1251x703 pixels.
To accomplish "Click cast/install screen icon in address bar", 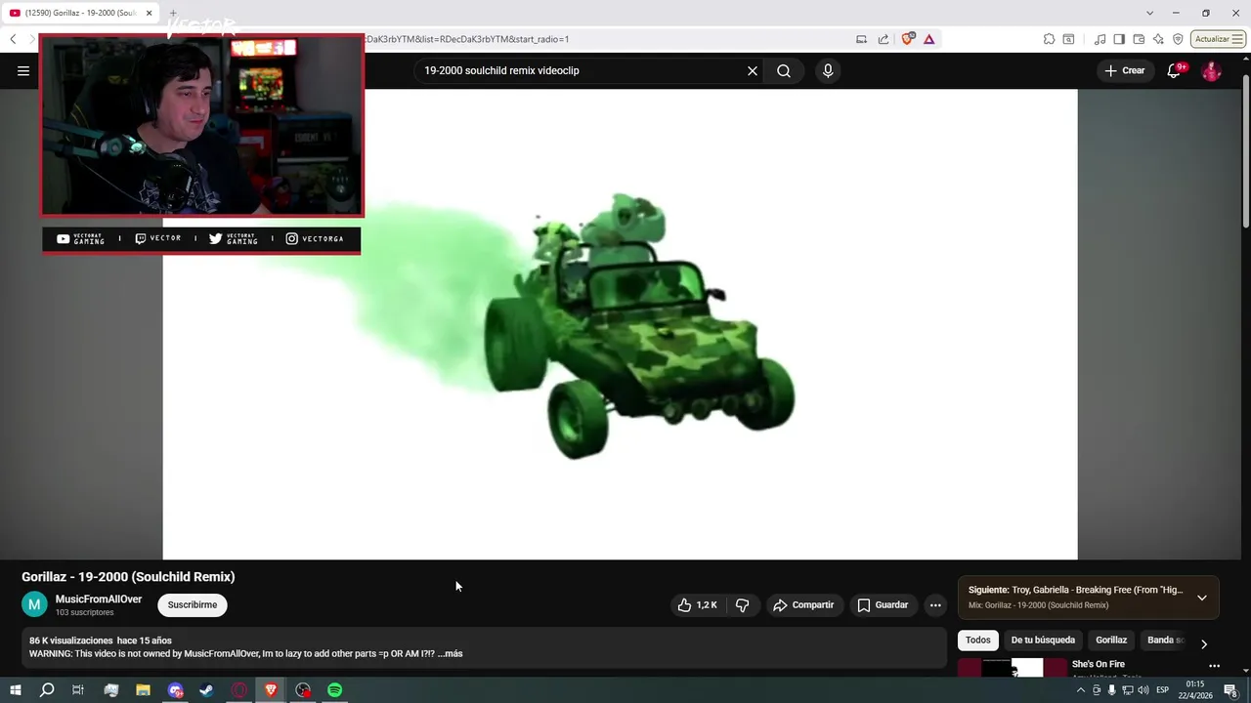I will coord(861,39).
